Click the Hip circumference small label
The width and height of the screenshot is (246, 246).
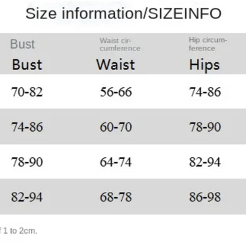(208, 44)
